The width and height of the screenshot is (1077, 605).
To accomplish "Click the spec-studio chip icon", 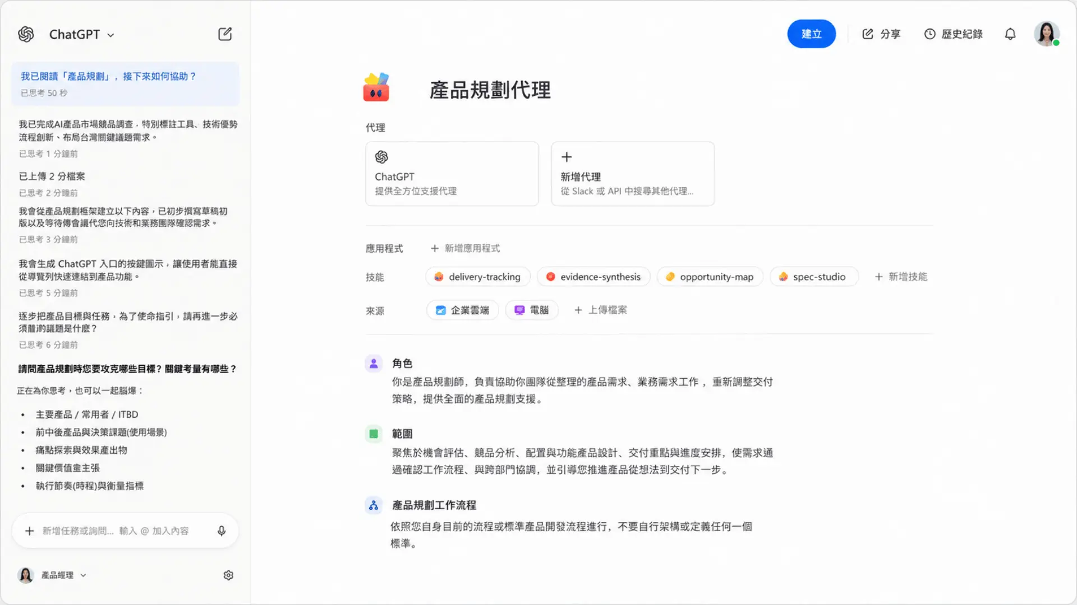I will (783, 277).
